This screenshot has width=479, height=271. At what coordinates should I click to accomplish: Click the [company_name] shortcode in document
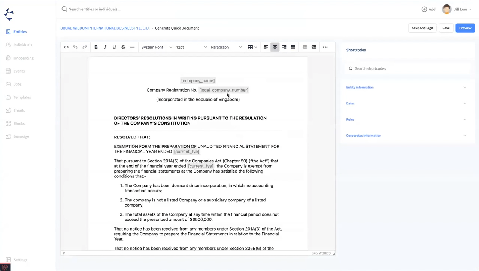pos(198,81)
